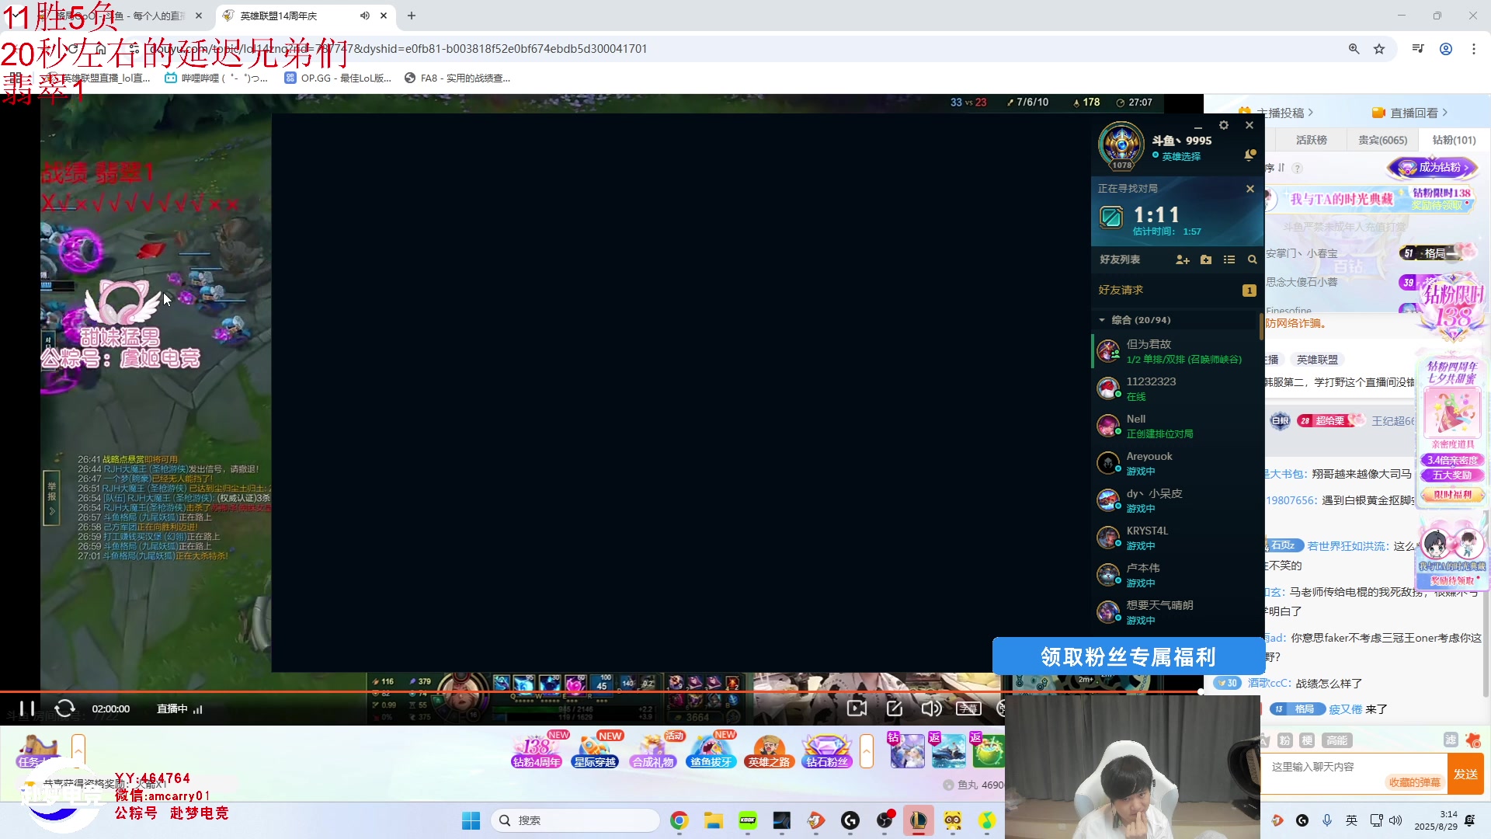Viewport: 1491px width, 839px height.
Task: Click the 成为钻粉 button
Action: click(x=1432, y=167)
